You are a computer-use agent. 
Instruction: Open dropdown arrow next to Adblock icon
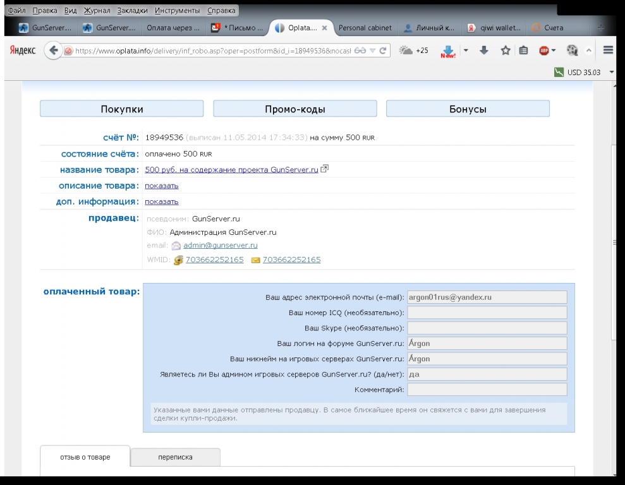(x=554, y=51)
